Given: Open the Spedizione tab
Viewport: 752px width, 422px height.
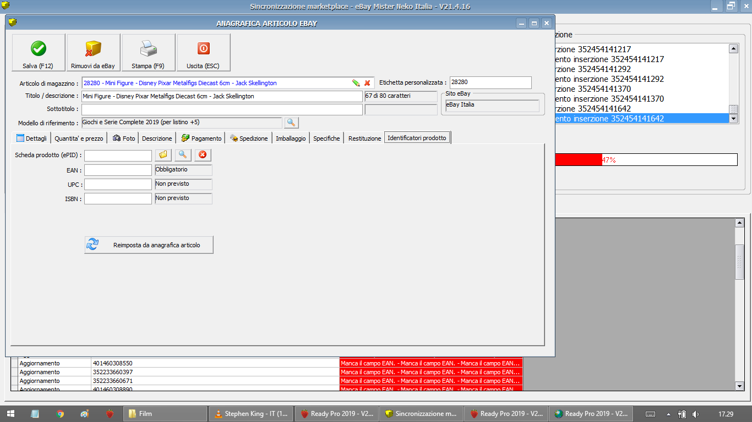Looking at the screenshot, I should coord(249,138).
